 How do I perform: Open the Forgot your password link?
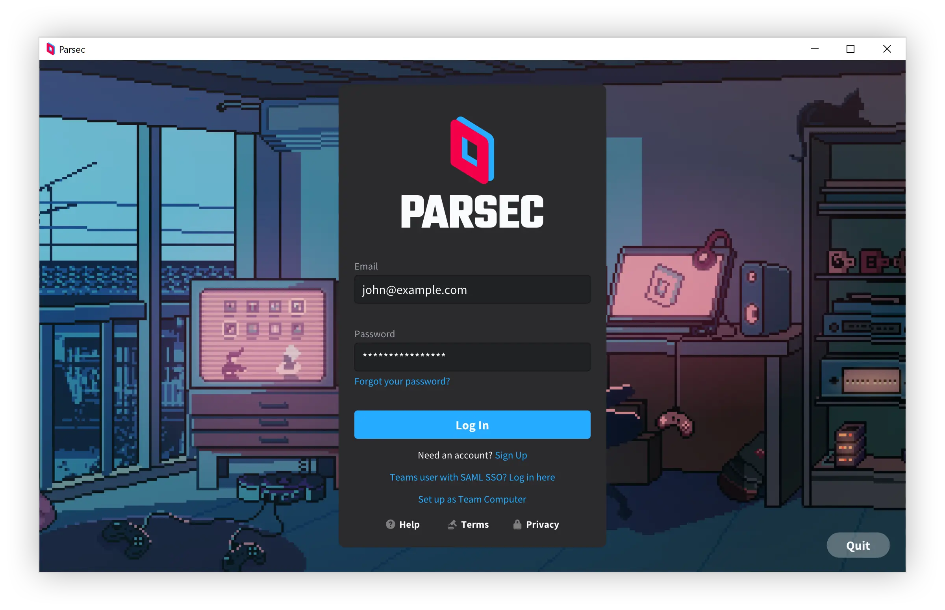tap(402, 381)
